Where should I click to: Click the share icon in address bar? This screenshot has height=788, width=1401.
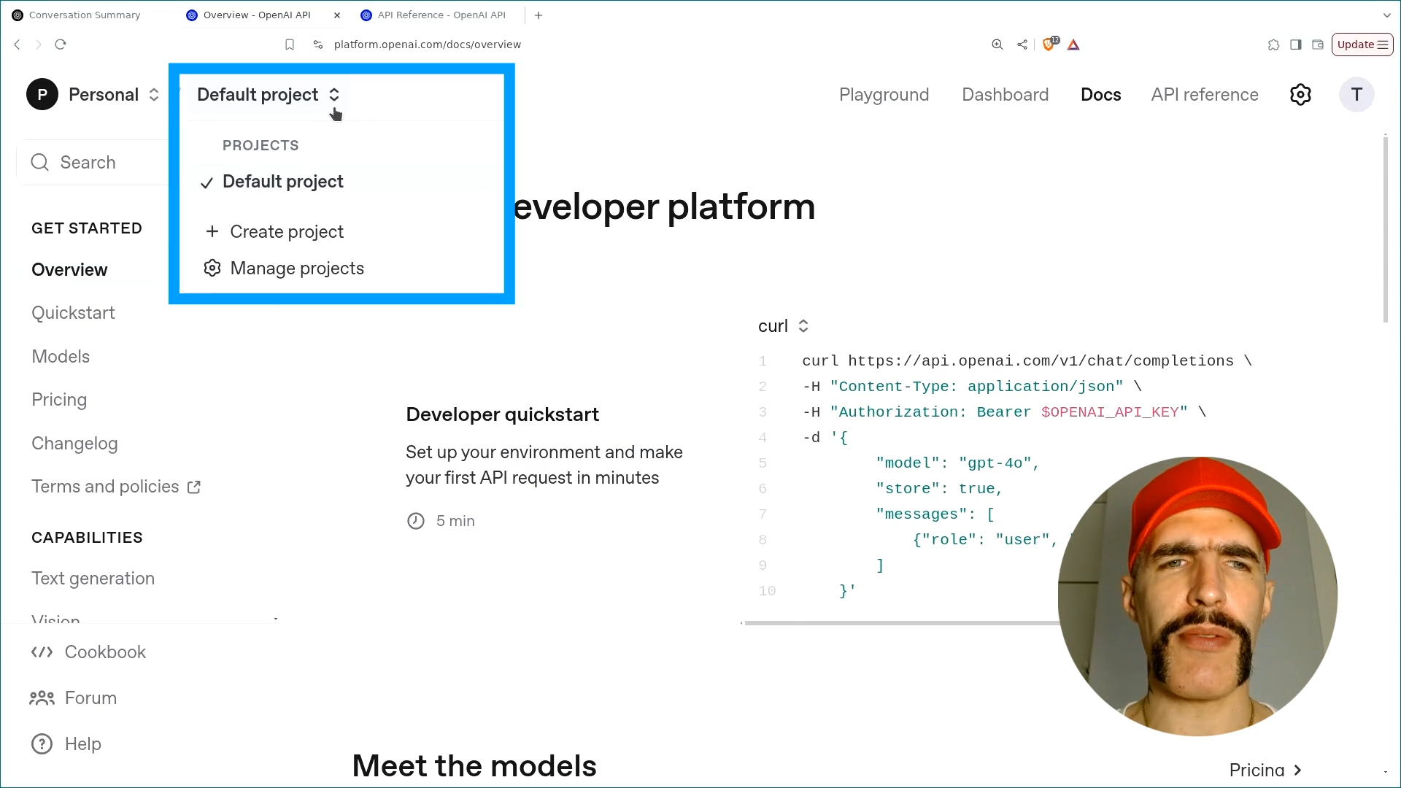[x=1022, y=45]
